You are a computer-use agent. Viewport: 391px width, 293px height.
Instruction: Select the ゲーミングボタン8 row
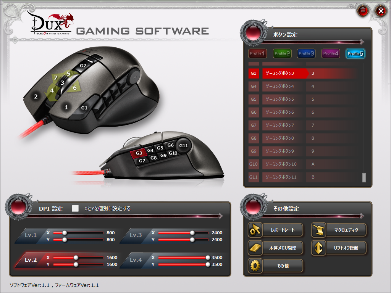click(304, 138)
